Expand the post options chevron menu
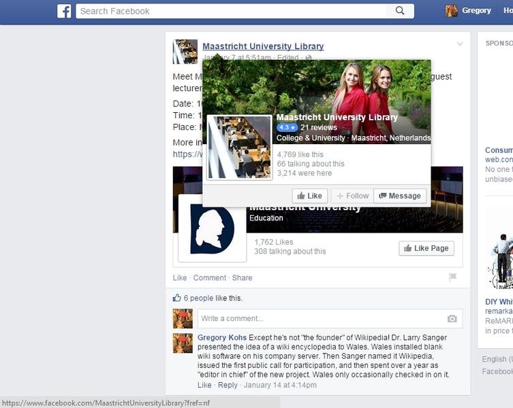The image size is (513, 408). 460,44
